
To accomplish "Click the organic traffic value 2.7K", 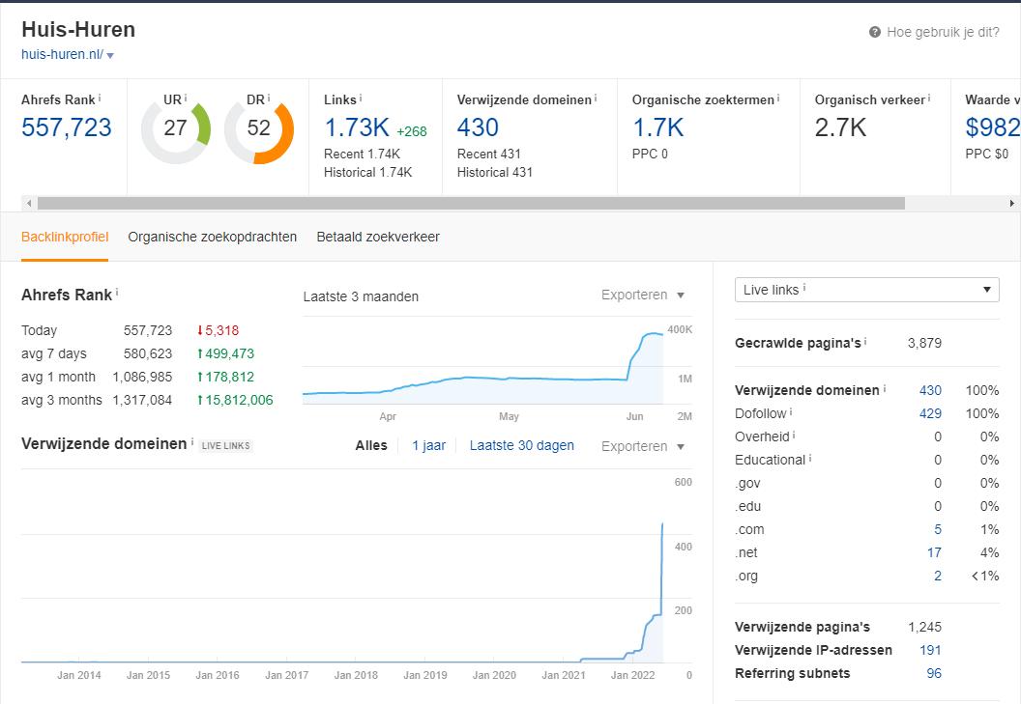I will coord(840,127).
